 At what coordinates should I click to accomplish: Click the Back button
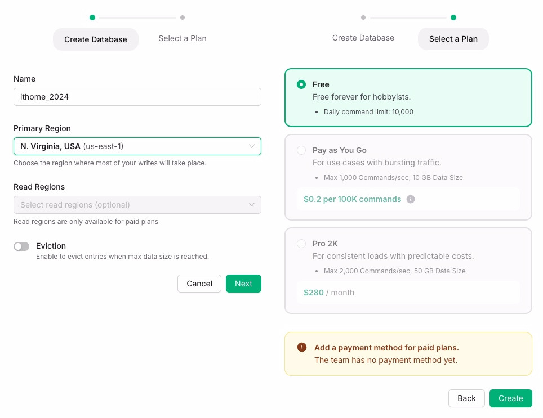[x=466, y=398]
